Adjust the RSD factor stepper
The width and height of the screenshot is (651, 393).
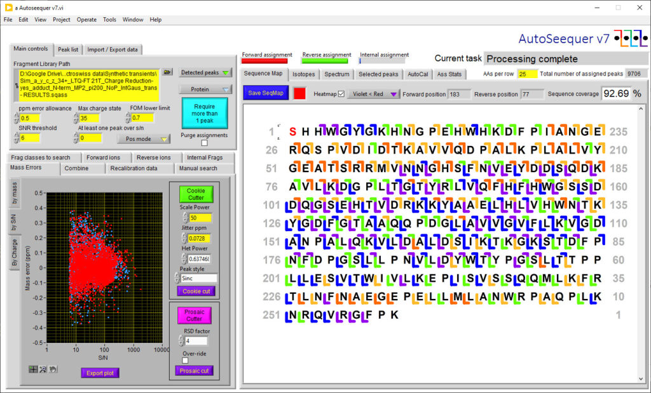(x=181, y=341)
